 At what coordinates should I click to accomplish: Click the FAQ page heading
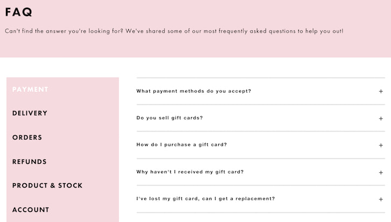click(x=19, y=12)
